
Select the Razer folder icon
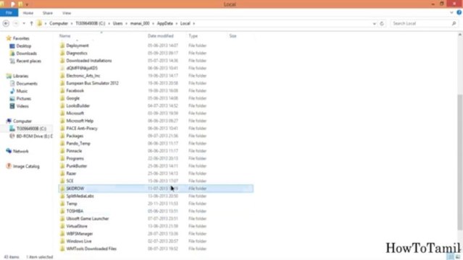[x=62, y=173]
